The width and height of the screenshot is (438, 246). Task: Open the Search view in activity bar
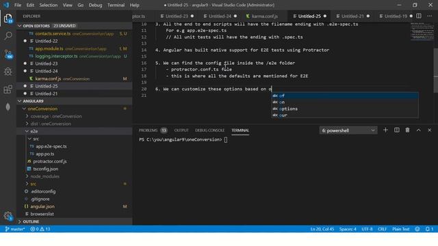click(8, 36)
